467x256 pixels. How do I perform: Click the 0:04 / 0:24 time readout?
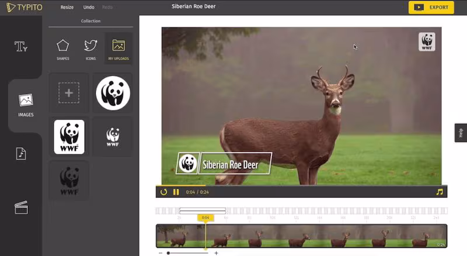pyautogui.click(x=197, y=192)
